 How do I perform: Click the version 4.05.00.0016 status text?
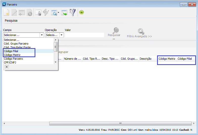pyautogui.click(x=93, y=130)
